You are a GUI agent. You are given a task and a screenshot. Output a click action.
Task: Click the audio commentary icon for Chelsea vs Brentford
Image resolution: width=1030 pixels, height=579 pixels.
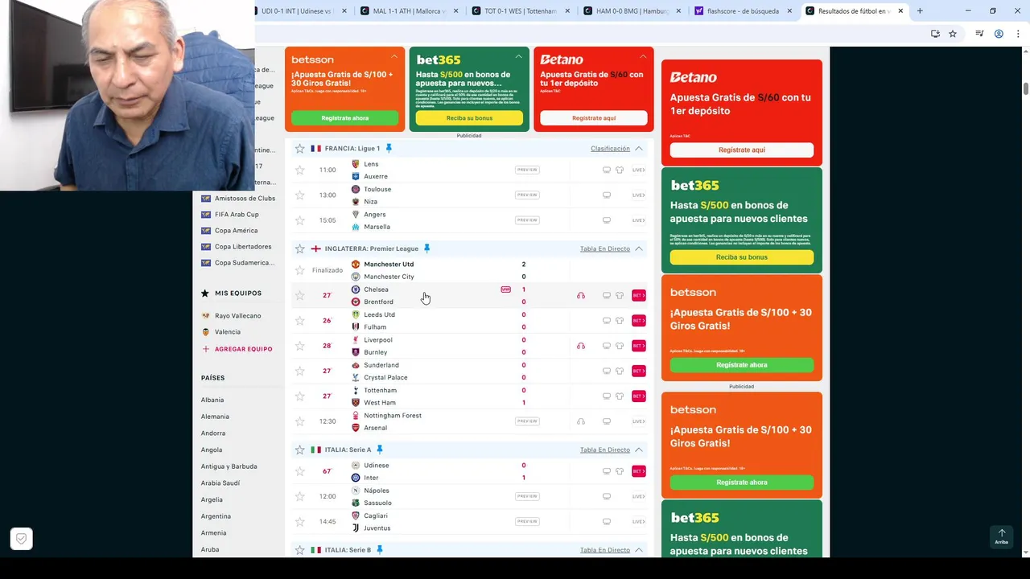(581, 296)
